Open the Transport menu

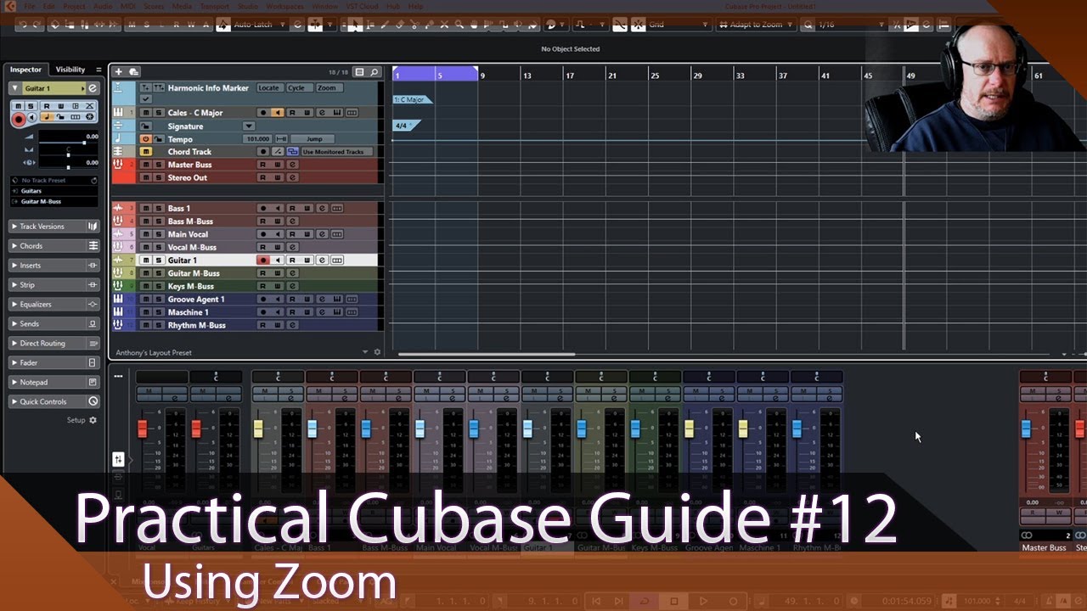coord(213,7)
